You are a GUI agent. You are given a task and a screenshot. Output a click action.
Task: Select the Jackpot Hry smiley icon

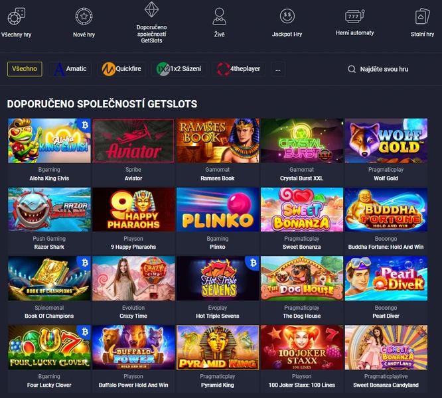coord(287,16)
